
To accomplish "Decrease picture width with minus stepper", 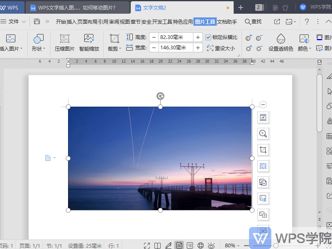I will (154, 48).
